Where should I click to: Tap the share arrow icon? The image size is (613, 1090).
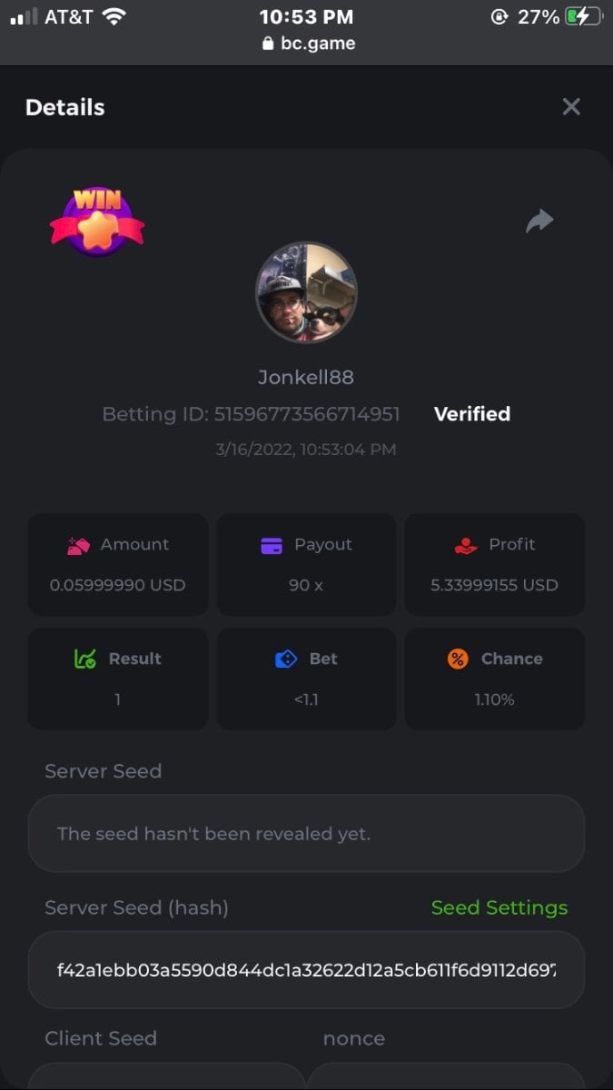(539, 221)
